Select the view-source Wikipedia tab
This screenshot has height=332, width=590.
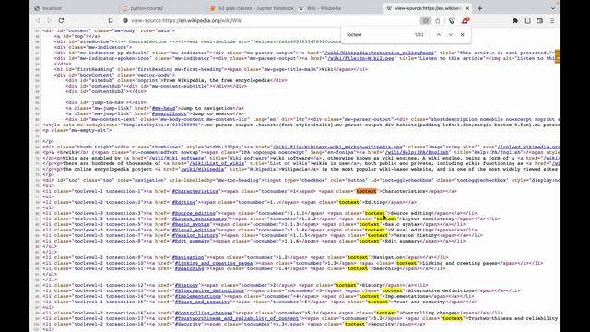[x=428, y=8]
